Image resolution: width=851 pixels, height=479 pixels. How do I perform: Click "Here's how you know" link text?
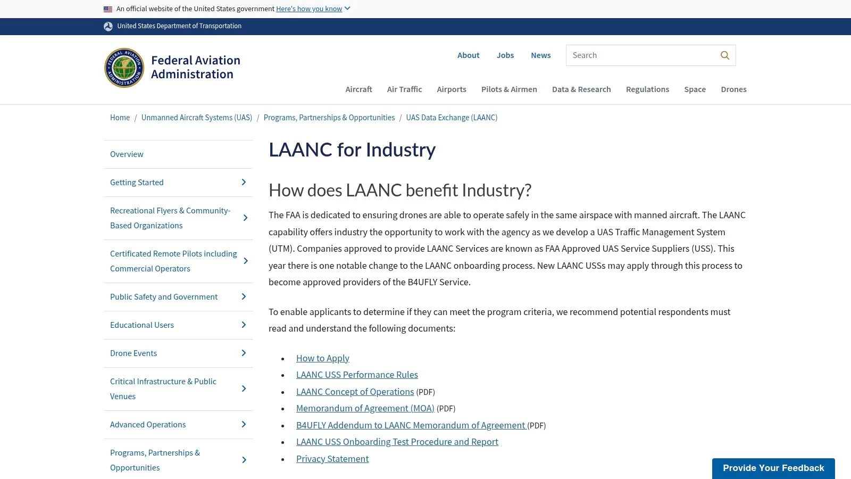tap(309, 9)
